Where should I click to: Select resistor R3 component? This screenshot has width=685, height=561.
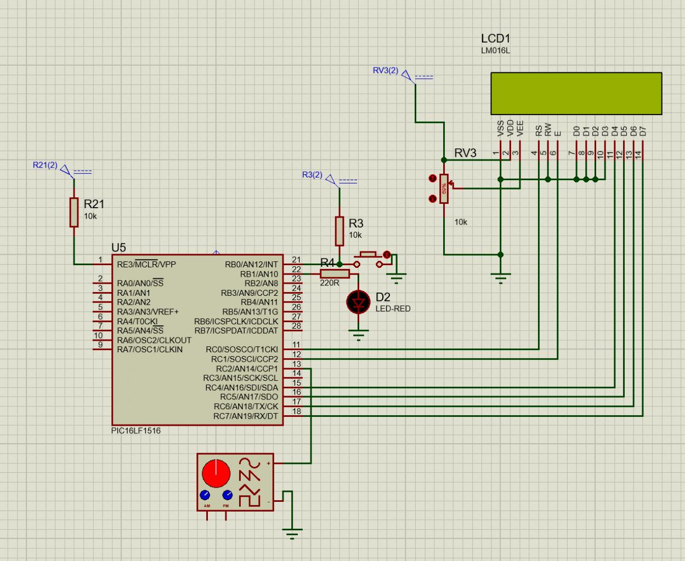339,231
